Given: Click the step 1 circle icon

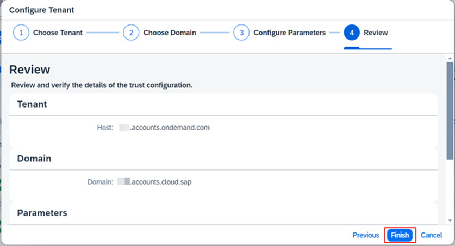Looking at the screenshot, I should [21, 33].
